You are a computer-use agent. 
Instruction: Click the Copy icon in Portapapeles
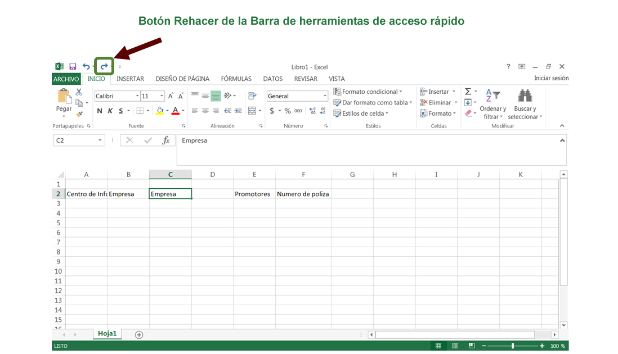(79, 103)
